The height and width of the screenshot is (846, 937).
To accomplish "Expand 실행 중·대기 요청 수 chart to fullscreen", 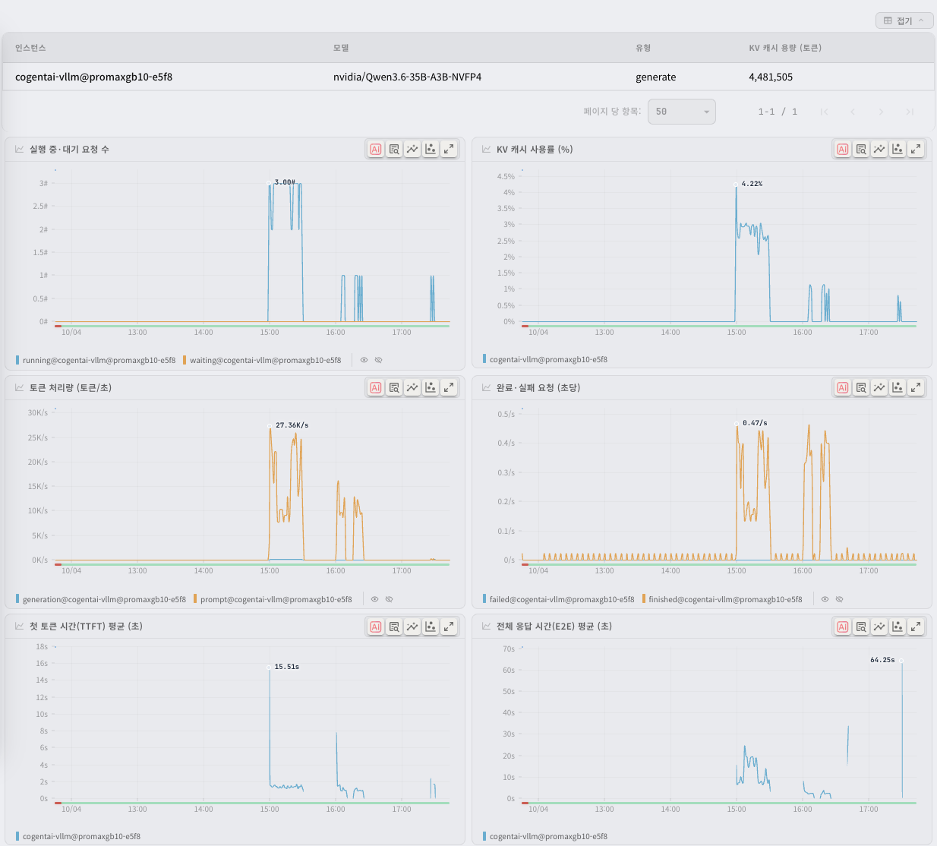I will click(x=449, y=149).
